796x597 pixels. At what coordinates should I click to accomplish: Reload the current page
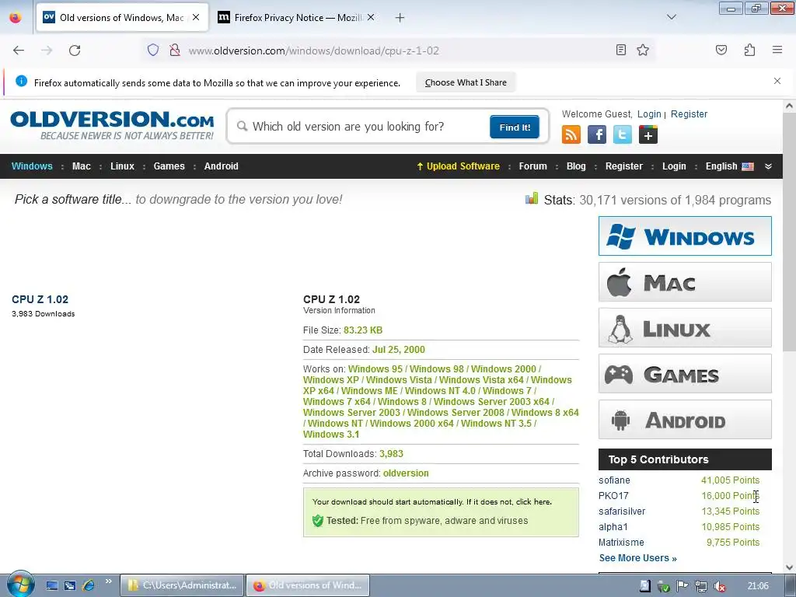point(75,51)
